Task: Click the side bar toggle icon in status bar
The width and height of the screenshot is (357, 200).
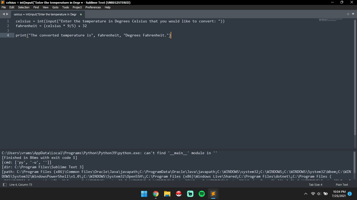Action: (4, 185)
